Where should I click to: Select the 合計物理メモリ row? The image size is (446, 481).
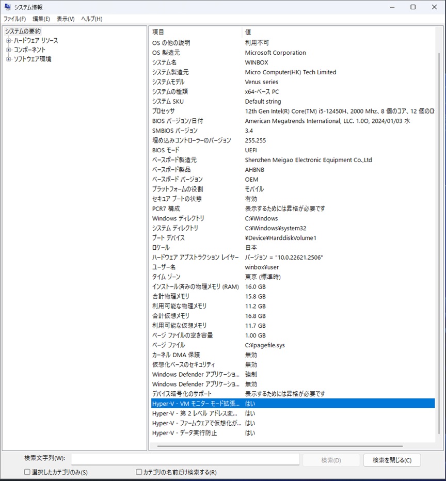point(293,296)
